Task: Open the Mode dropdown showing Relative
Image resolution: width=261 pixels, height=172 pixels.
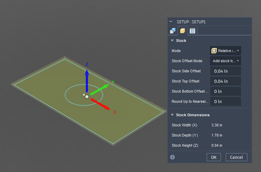Action: click(x=225, y=51)
